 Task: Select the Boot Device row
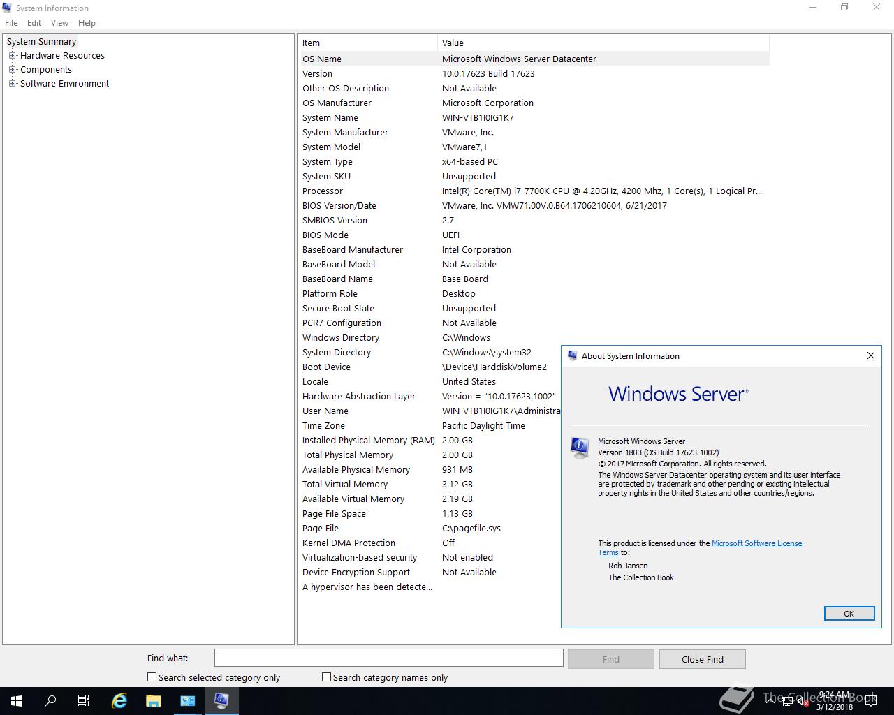pos(431,367)
